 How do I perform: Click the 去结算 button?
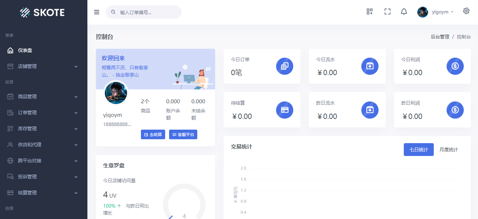[x=153, y=134]
